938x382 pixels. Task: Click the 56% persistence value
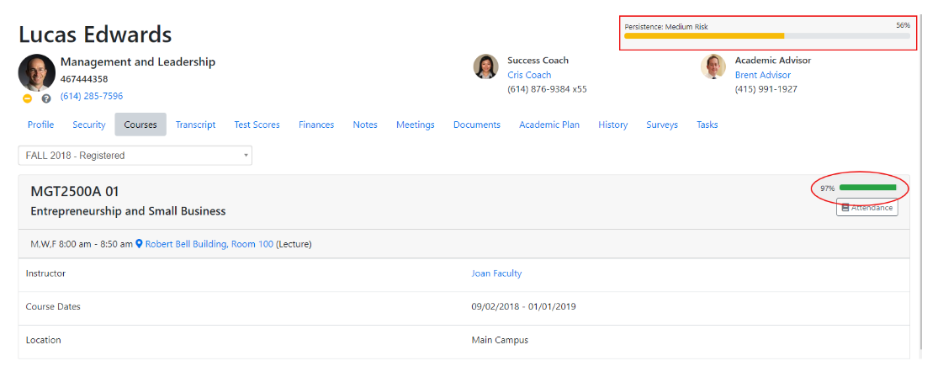[903, 26]
